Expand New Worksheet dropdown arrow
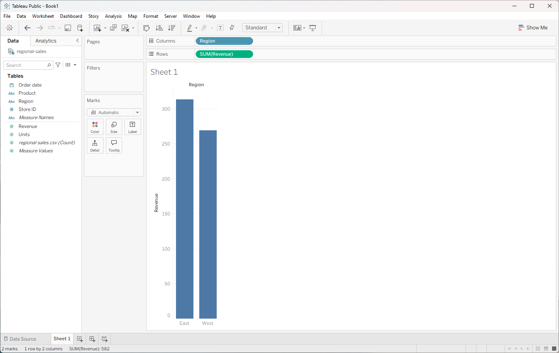559x353 pixels. 105,28
